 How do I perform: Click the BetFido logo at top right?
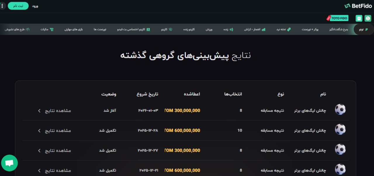pos(358,6)
